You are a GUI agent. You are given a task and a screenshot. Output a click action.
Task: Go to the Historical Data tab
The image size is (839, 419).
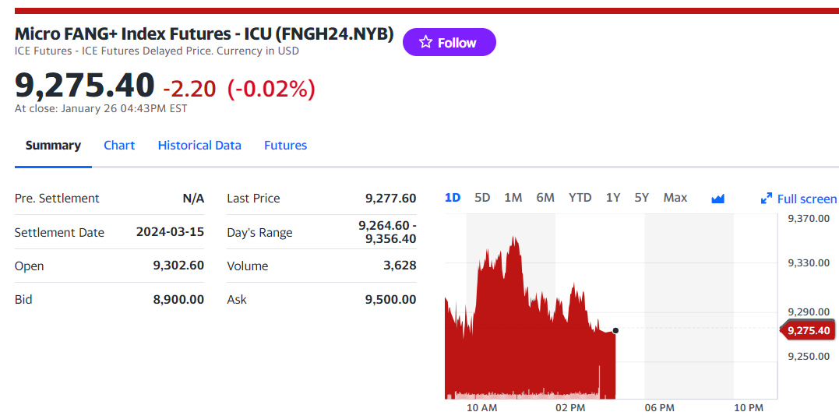[199, 146]
